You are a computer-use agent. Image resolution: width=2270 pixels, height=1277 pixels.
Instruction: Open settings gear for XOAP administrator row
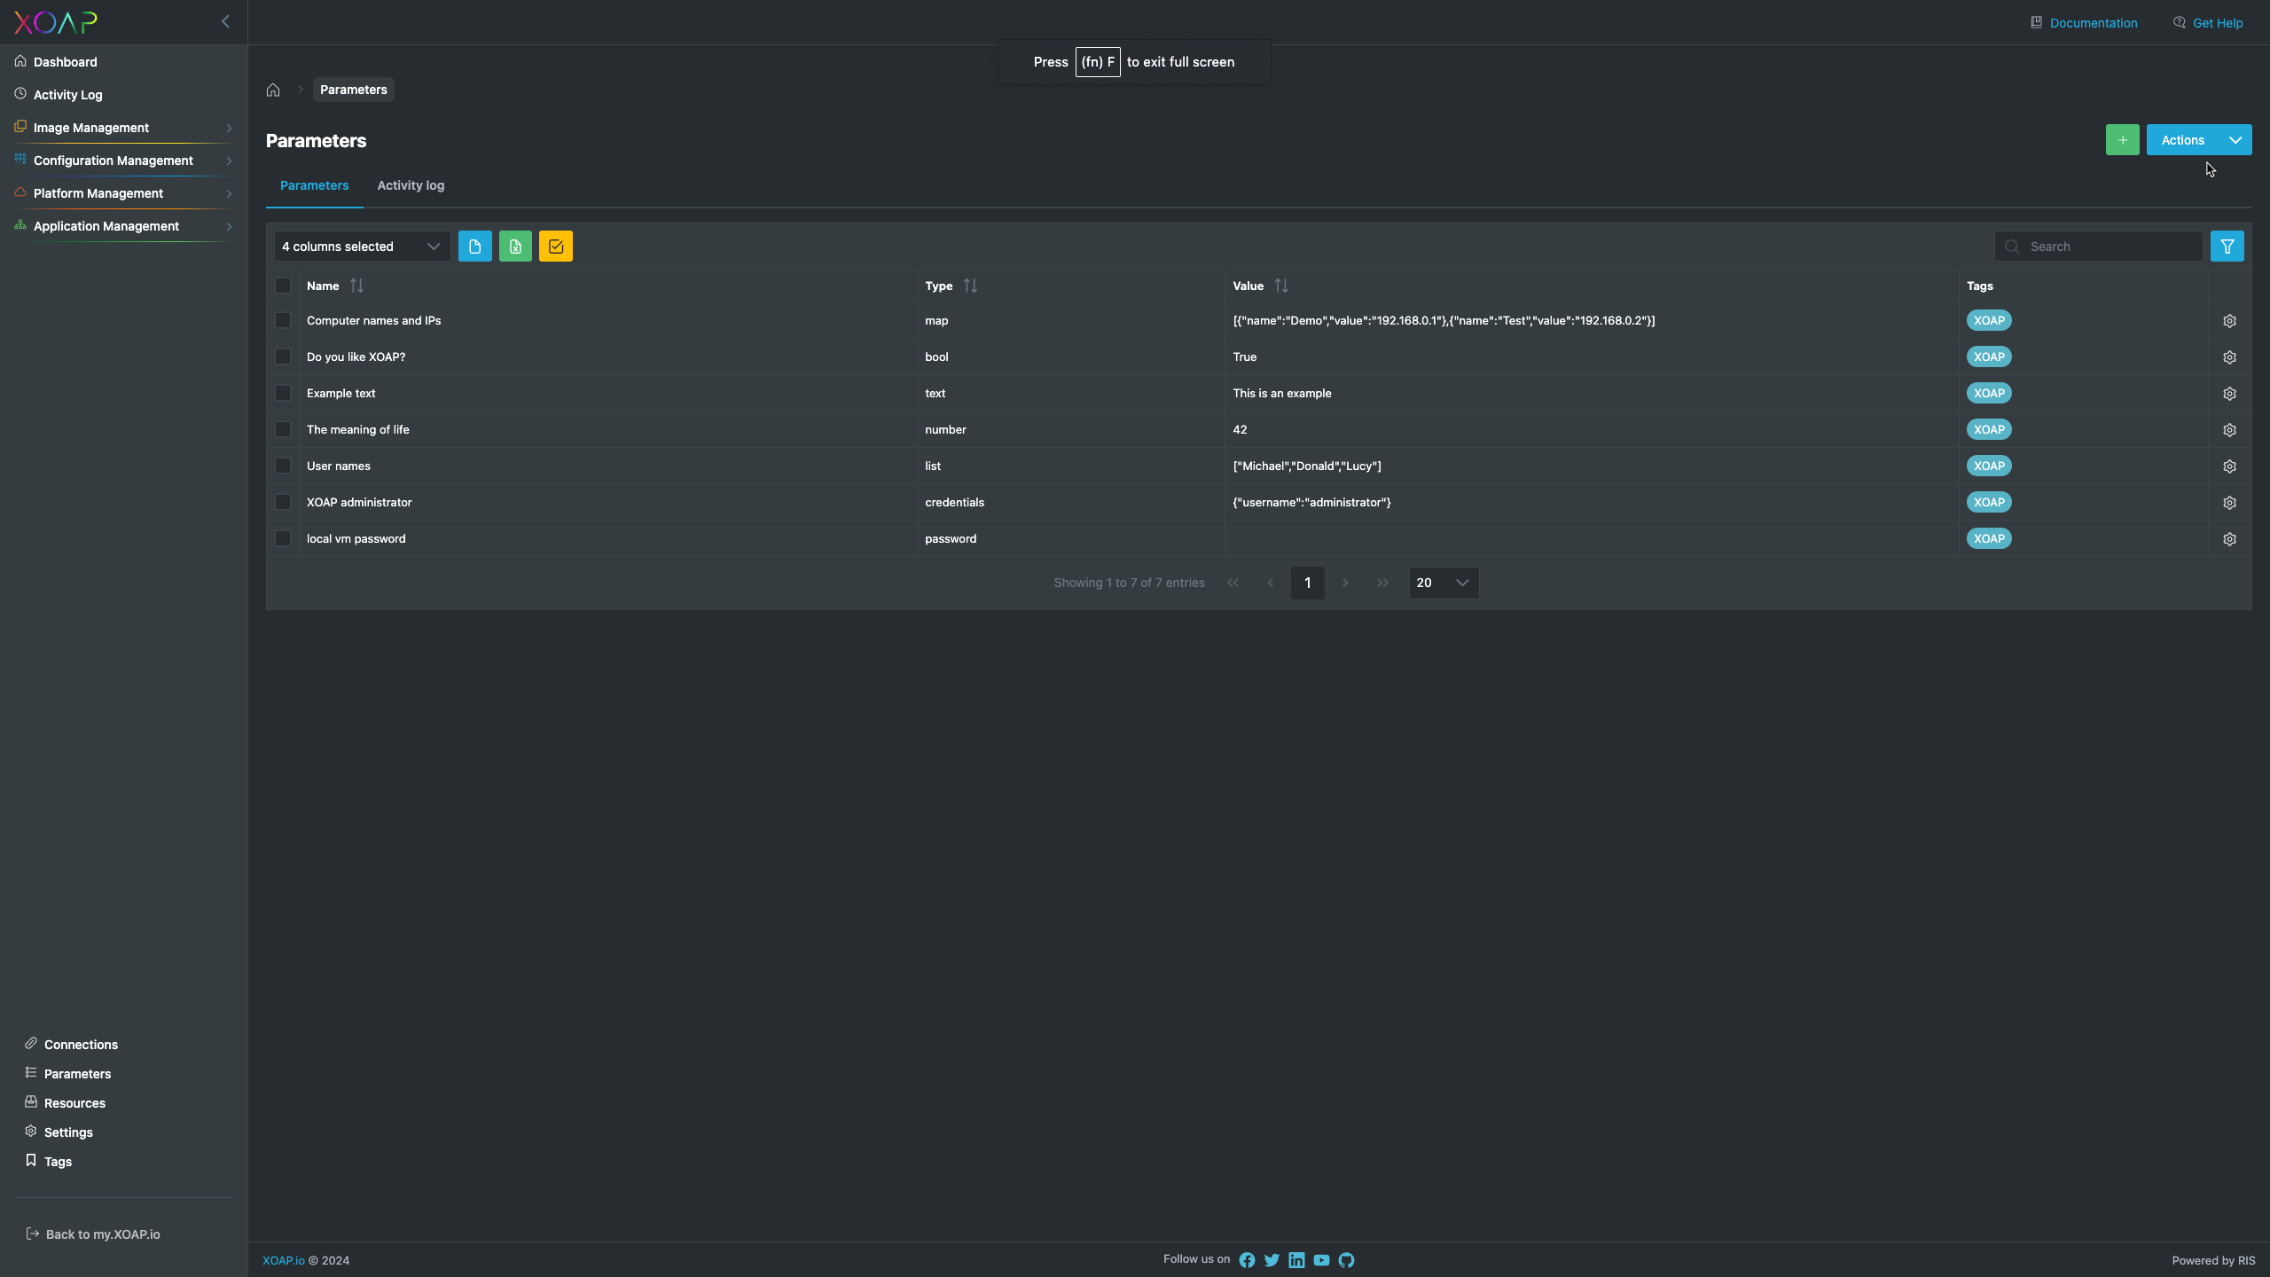click(2229, 502)
